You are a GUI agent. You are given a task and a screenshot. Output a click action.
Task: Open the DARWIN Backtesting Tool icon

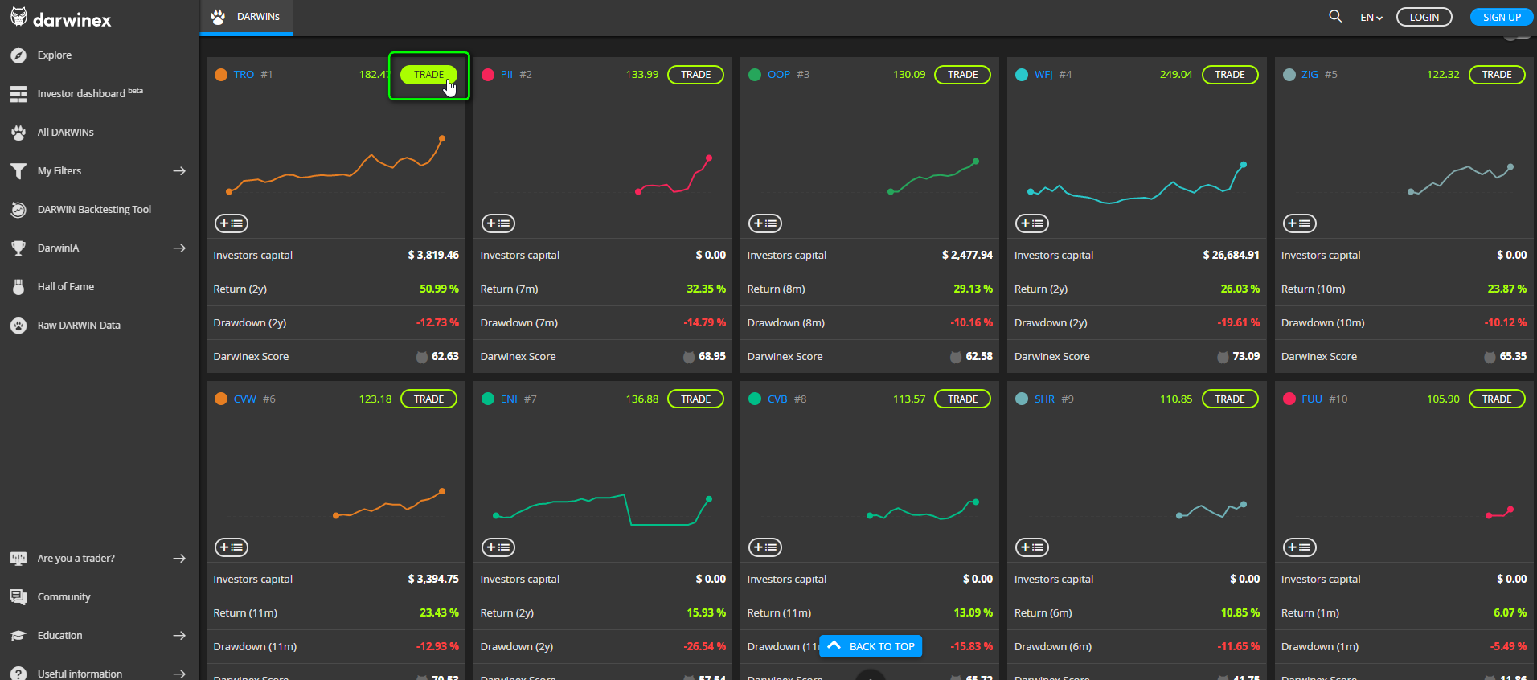[x=18, y=210]
